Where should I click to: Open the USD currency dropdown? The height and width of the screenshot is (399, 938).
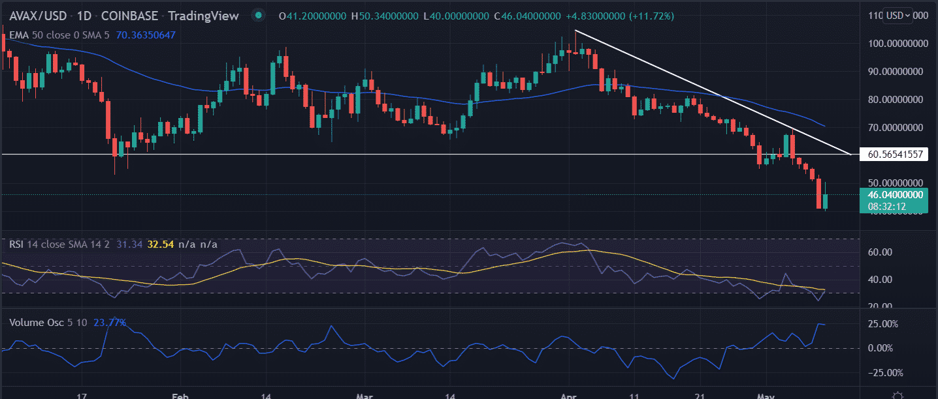[898, 15]
